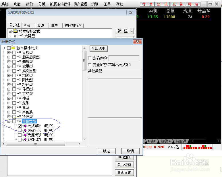Click the 全部选中 button
This screenshot has height=177, width=222.
[x=99, y=49]
